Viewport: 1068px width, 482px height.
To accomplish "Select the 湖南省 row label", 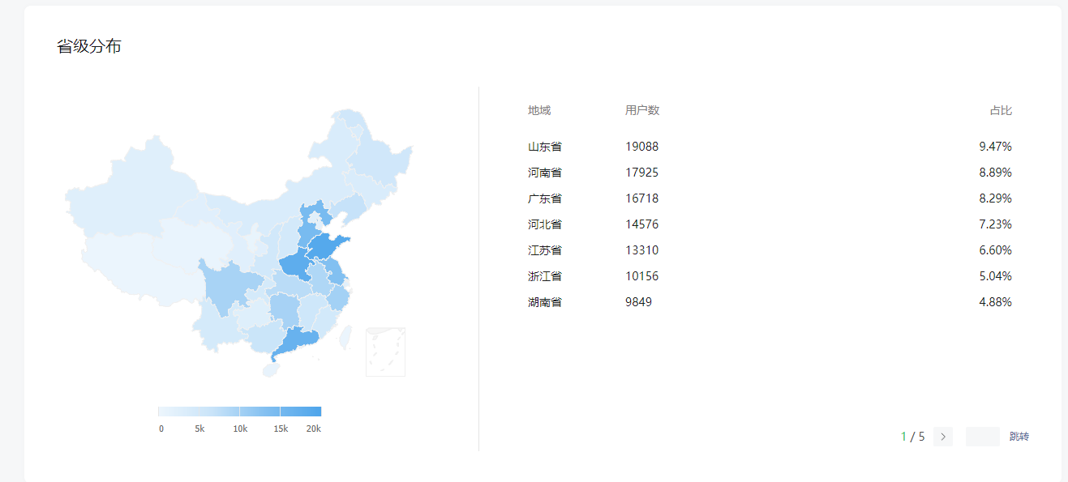I will pyautogui.click(x=545, y=302).
